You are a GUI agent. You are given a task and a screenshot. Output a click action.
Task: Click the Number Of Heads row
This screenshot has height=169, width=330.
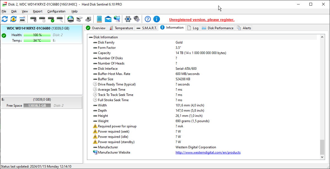pos(205,63)
